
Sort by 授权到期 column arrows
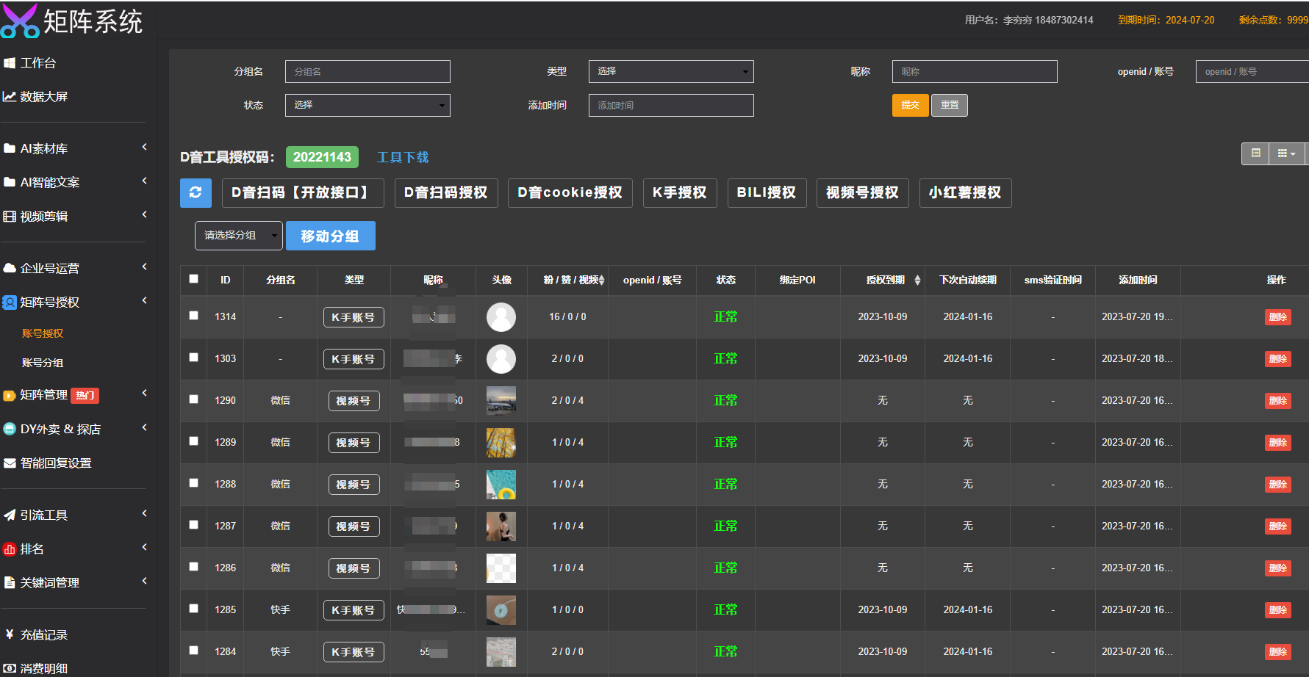coord(917,280)
